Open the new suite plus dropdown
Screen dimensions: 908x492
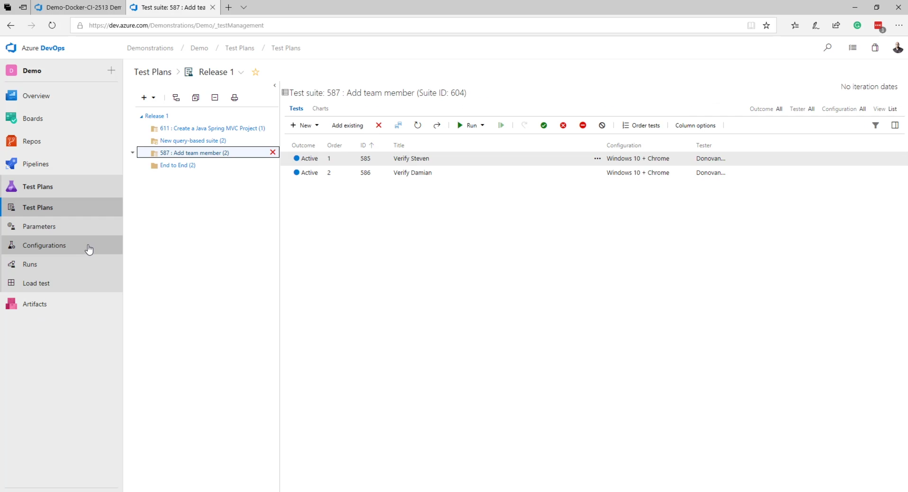click(x=148, y=98)
